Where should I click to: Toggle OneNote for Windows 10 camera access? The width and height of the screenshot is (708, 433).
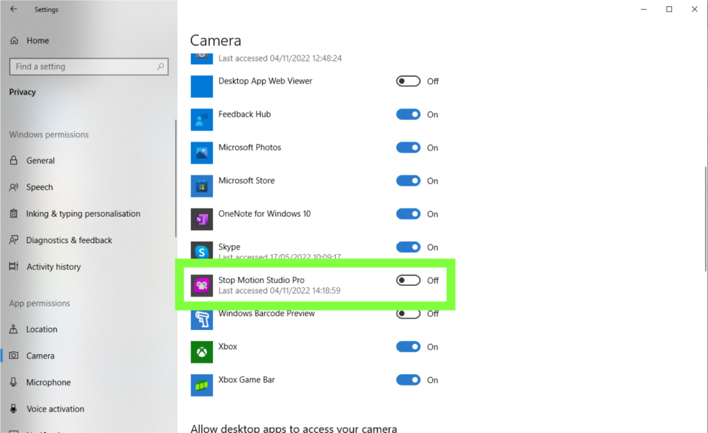pos(408,214)
